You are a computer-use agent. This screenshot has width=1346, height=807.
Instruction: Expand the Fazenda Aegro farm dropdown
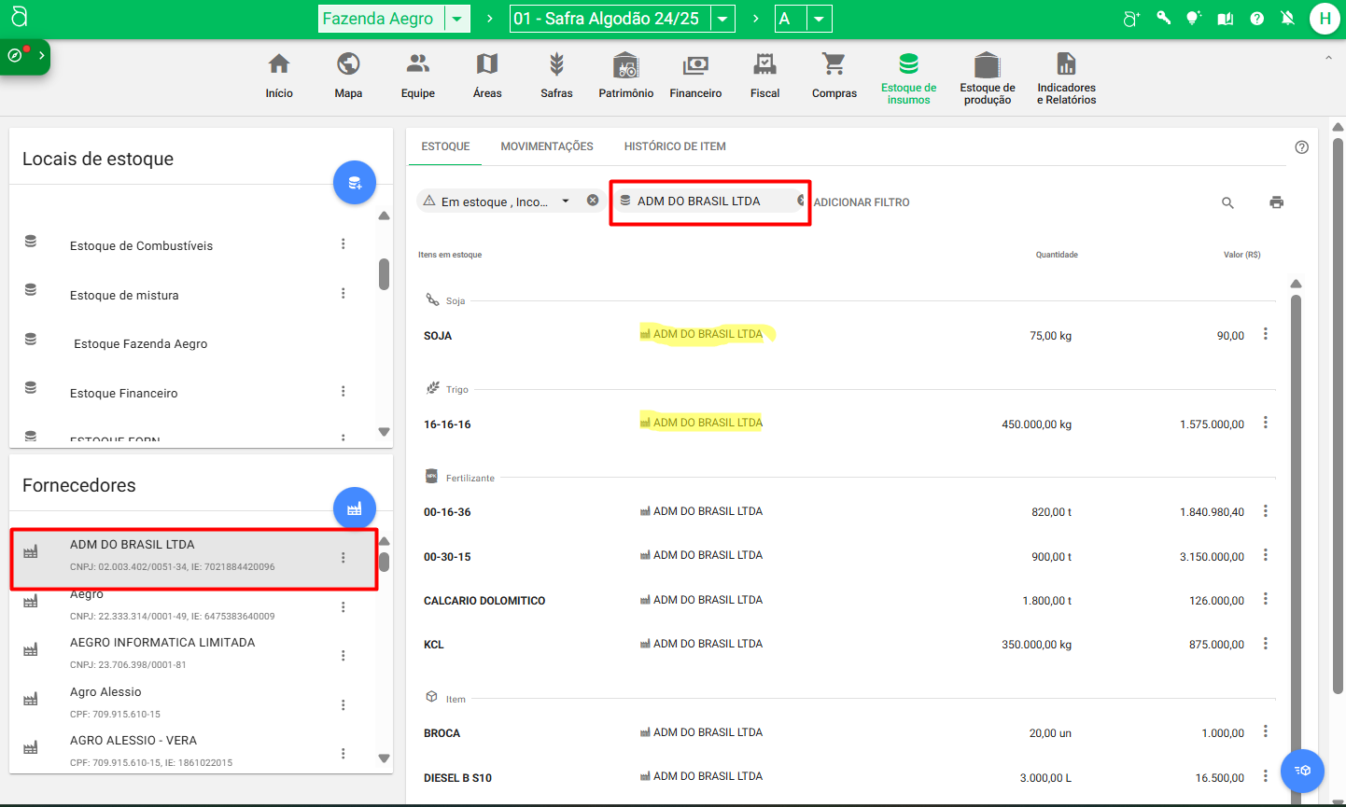pos(456,19)
